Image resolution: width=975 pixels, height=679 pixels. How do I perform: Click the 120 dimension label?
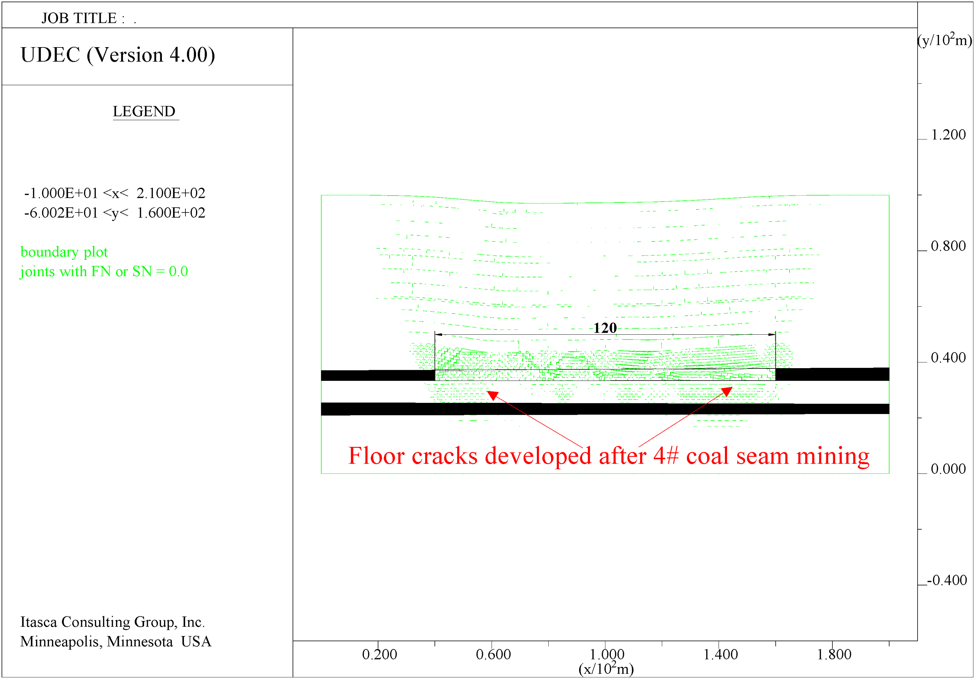(605, 328)
